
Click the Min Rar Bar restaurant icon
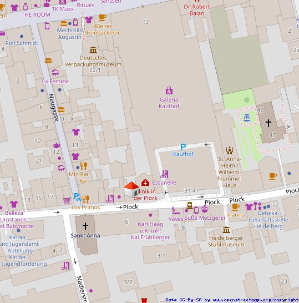coord(84,166)
